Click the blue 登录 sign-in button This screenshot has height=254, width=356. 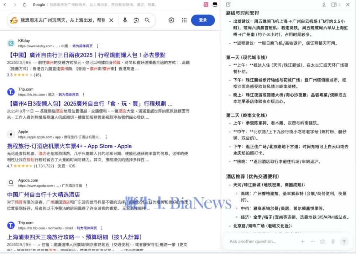[203, 20]
